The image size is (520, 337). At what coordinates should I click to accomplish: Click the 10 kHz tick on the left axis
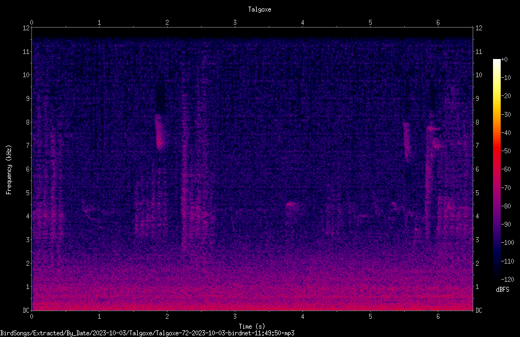[x=26, y=75]
